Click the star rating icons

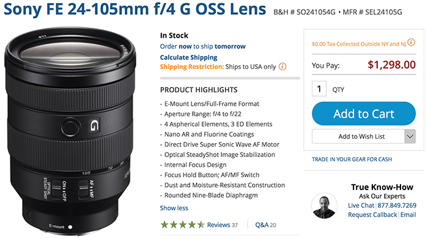[182, 225]
